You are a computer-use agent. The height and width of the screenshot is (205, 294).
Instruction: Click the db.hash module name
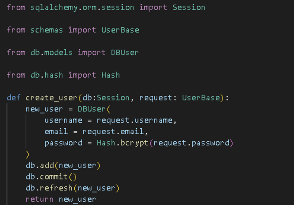click(x=47, y=75)
